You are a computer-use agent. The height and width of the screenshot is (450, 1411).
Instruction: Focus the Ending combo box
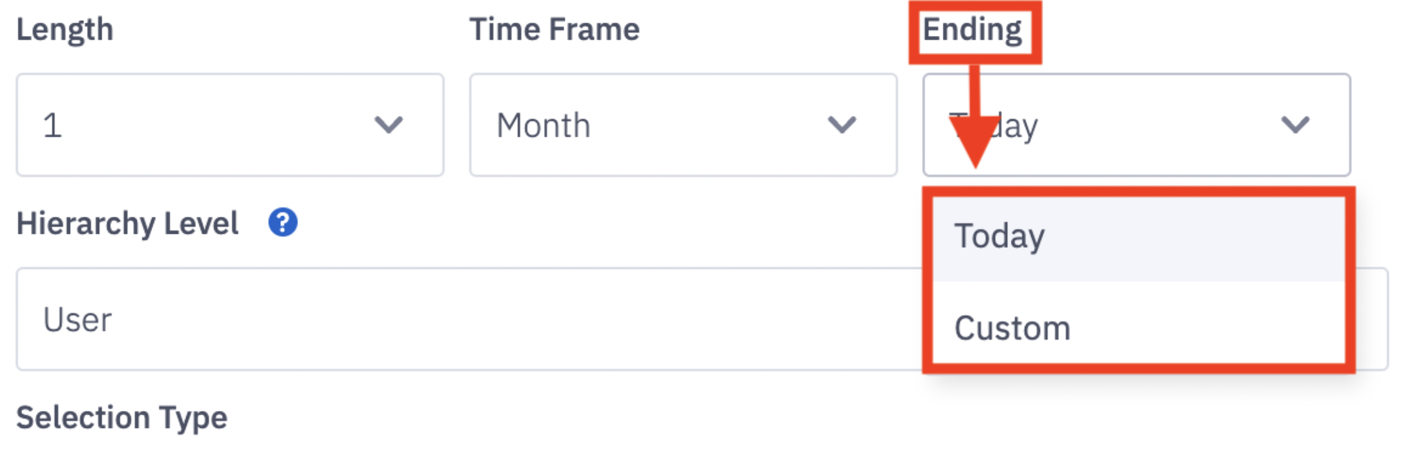click(1136, 125)
